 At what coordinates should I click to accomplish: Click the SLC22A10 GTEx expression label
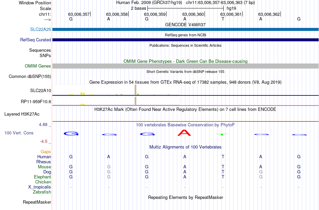(x=41, y=91)
